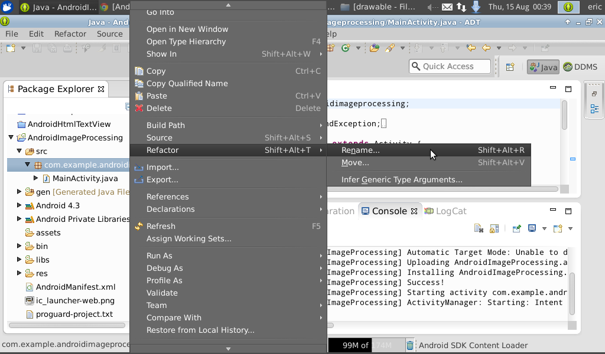Click Open Console icon

(x=558, y=229)
